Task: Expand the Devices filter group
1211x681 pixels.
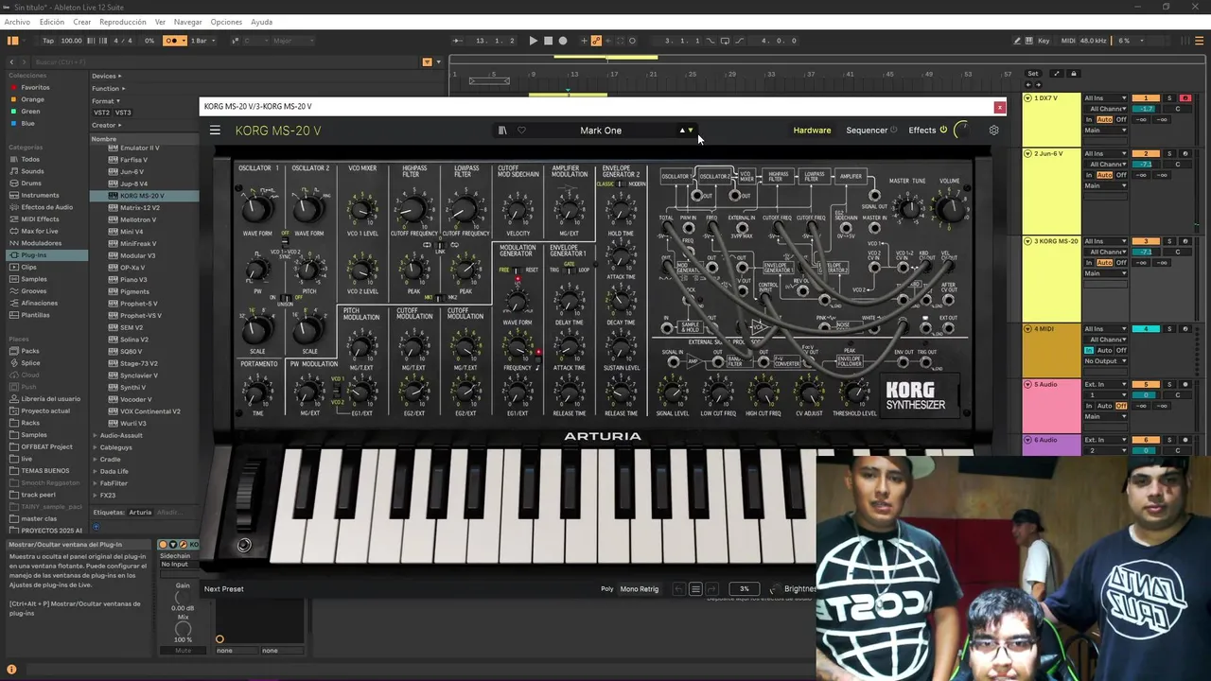Action: (x=107, y=76)
